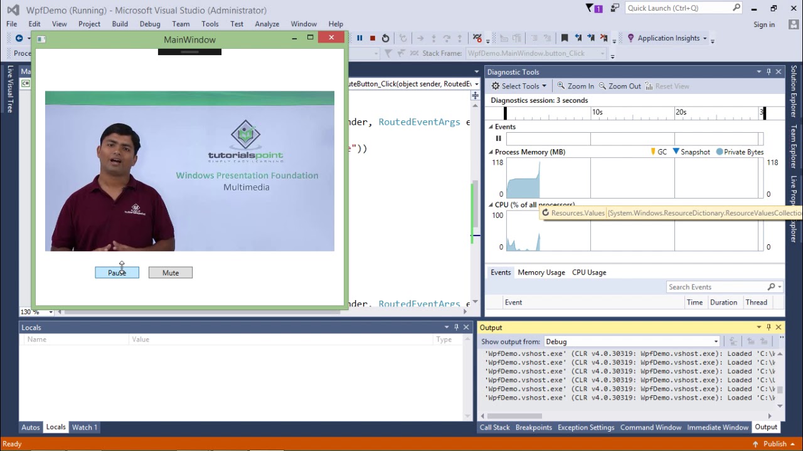Stop debugging with the red square icon
The image size is (803, 451).
click(x=373, y=38)
